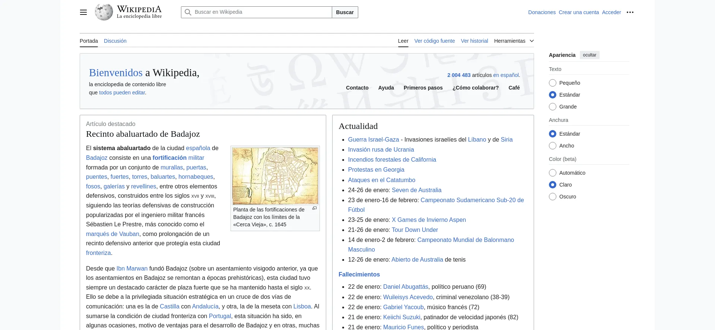
Task: Open the hamburger main menu
Action: tap(83, 12)
